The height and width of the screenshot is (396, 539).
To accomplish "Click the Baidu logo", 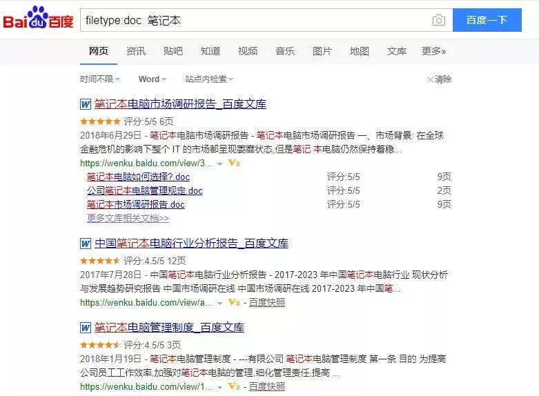I will [38, 18].
